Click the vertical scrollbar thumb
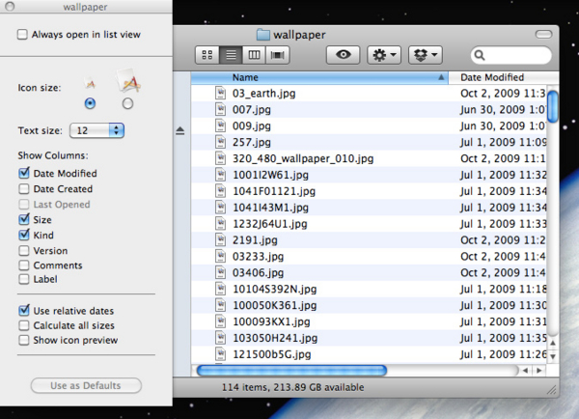Viewport: 579px width, 419px height. pyautogui.click(x=552, y=106)
